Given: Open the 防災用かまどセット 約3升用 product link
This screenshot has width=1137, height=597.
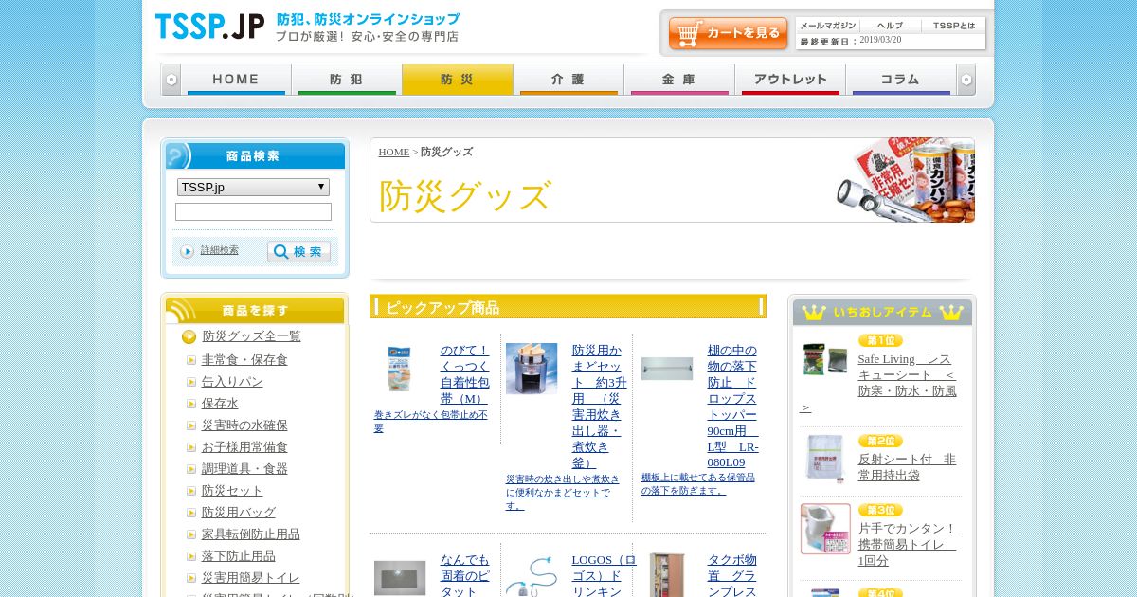Looking at the screenshot, I should coord(600,407).
